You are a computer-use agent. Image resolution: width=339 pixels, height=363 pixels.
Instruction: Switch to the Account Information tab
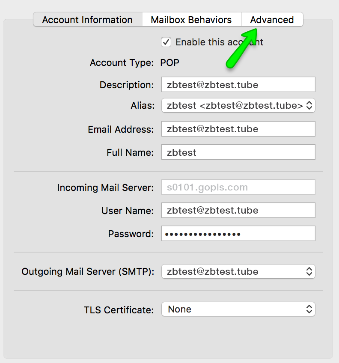coord(87,20)
